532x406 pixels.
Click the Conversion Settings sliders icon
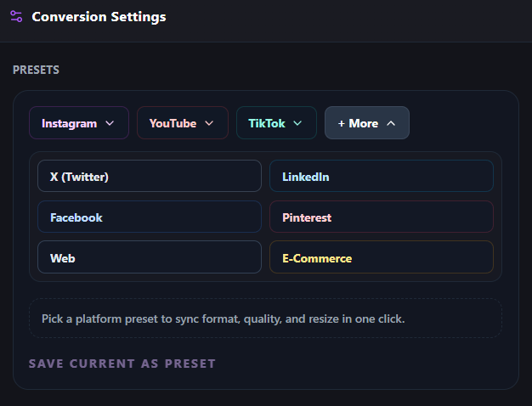point(16,17)
